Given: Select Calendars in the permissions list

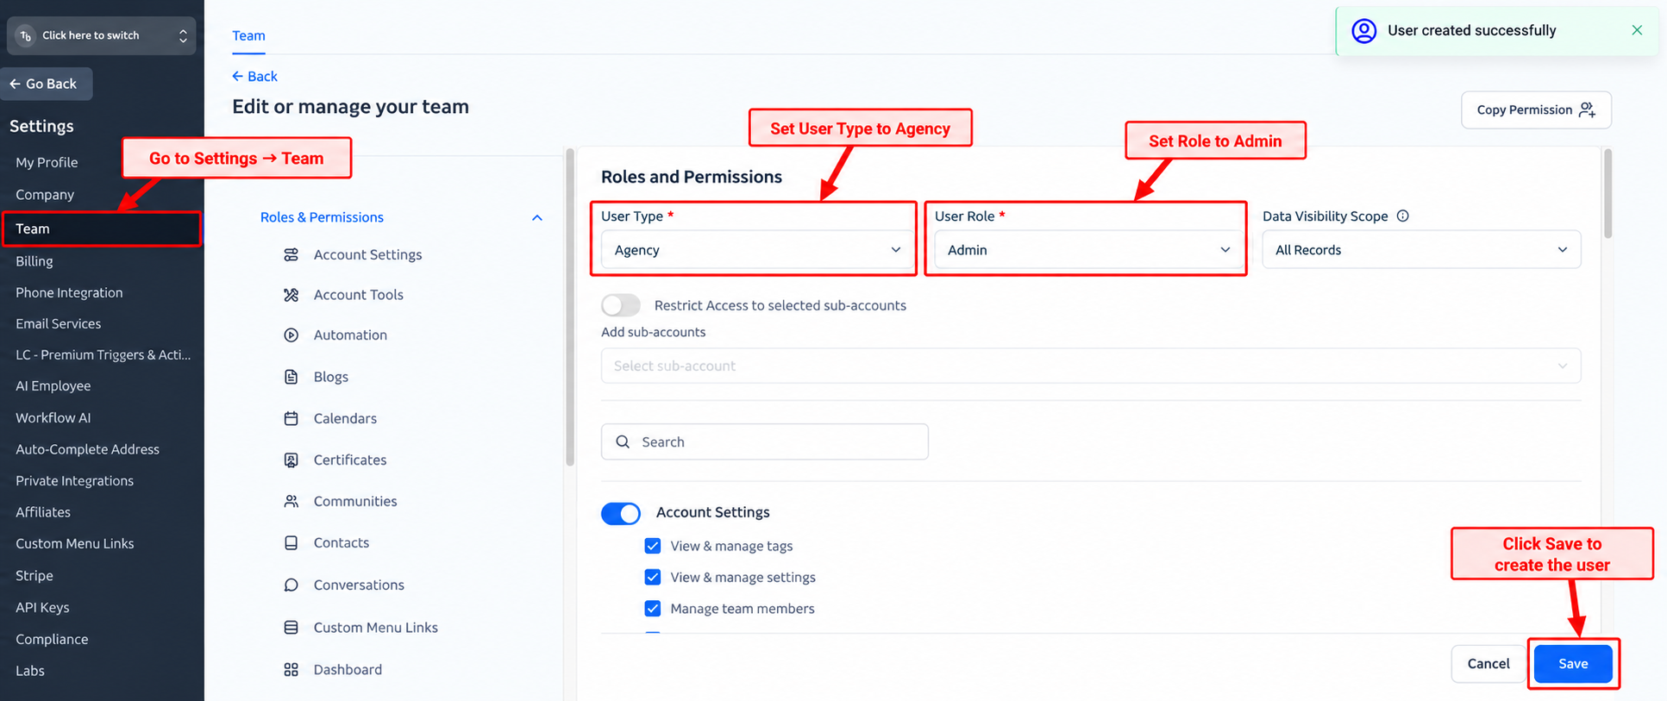Looking at the screenshot, I should [x=345, y=418].
